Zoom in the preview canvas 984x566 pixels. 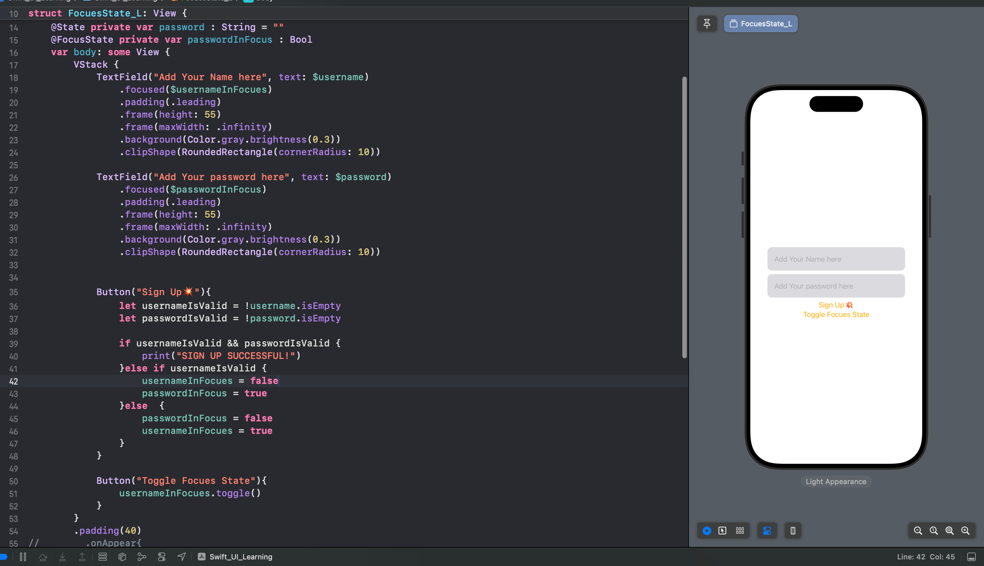coord(965,531)
